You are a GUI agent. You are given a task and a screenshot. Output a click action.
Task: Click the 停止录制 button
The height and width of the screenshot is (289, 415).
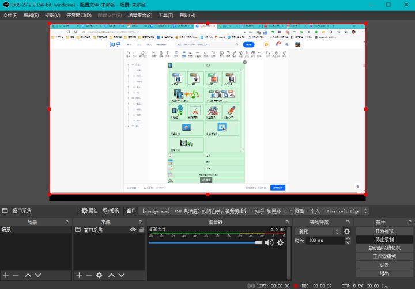[384, 239]
